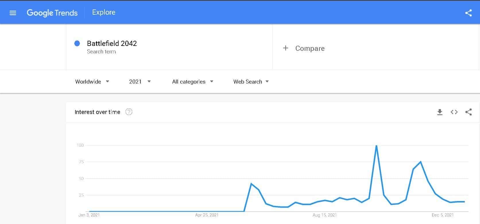
Task: Click the blue Battlefield 2042 color dot
Action: 77,43
